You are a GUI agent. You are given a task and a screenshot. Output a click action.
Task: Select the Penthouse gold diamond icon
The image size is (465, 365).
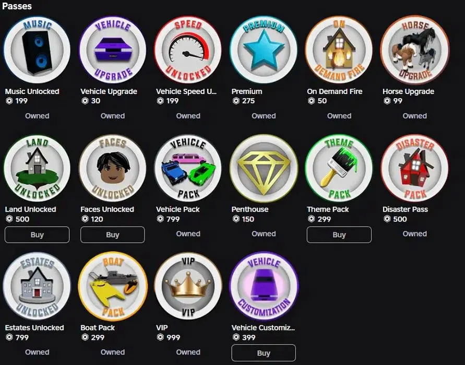tap(264, 168)
